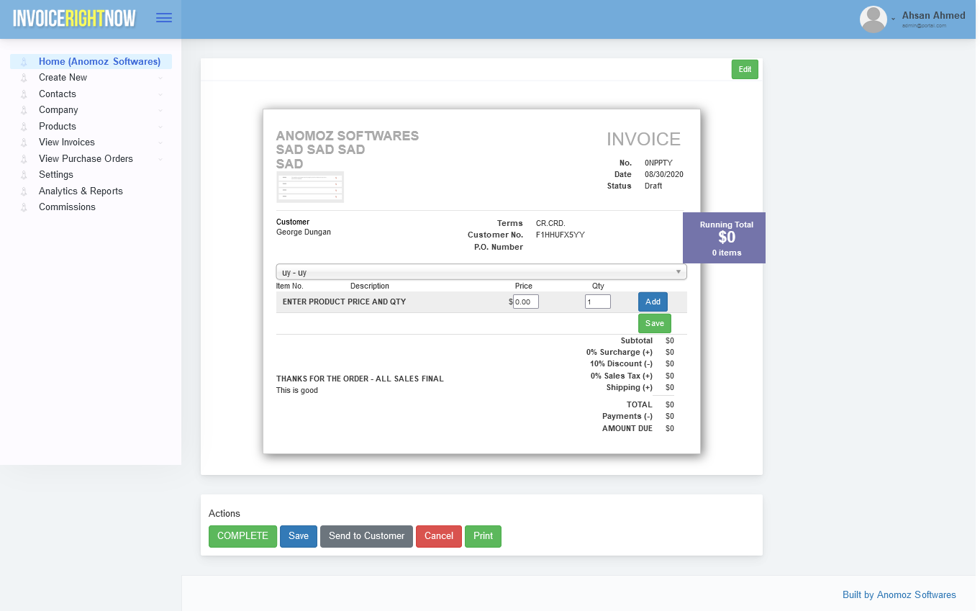This screenshot has height=611, width=980.
Task: Go to View Purchase Orders menu item
Action: pyautogui.click(x=86, y=158)
